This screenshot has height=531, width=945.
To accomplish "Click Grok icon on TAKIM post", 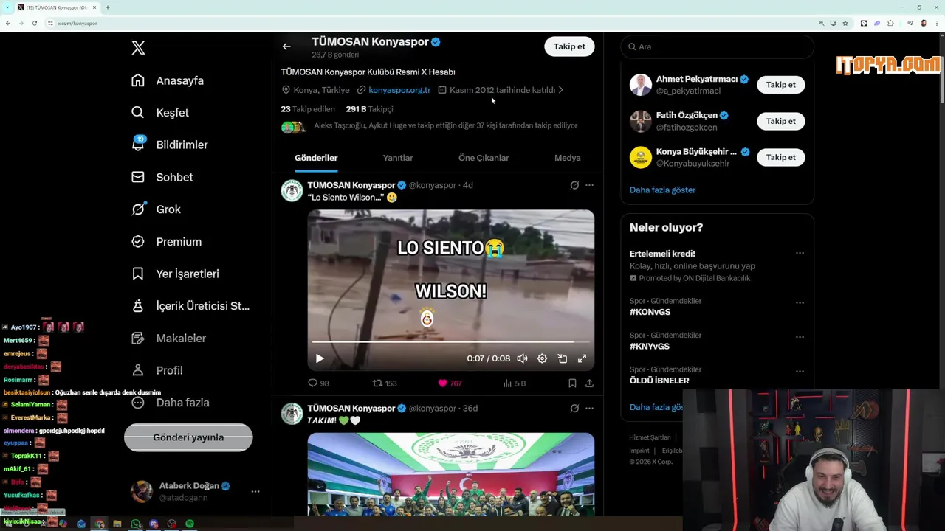I will (574, 409).
